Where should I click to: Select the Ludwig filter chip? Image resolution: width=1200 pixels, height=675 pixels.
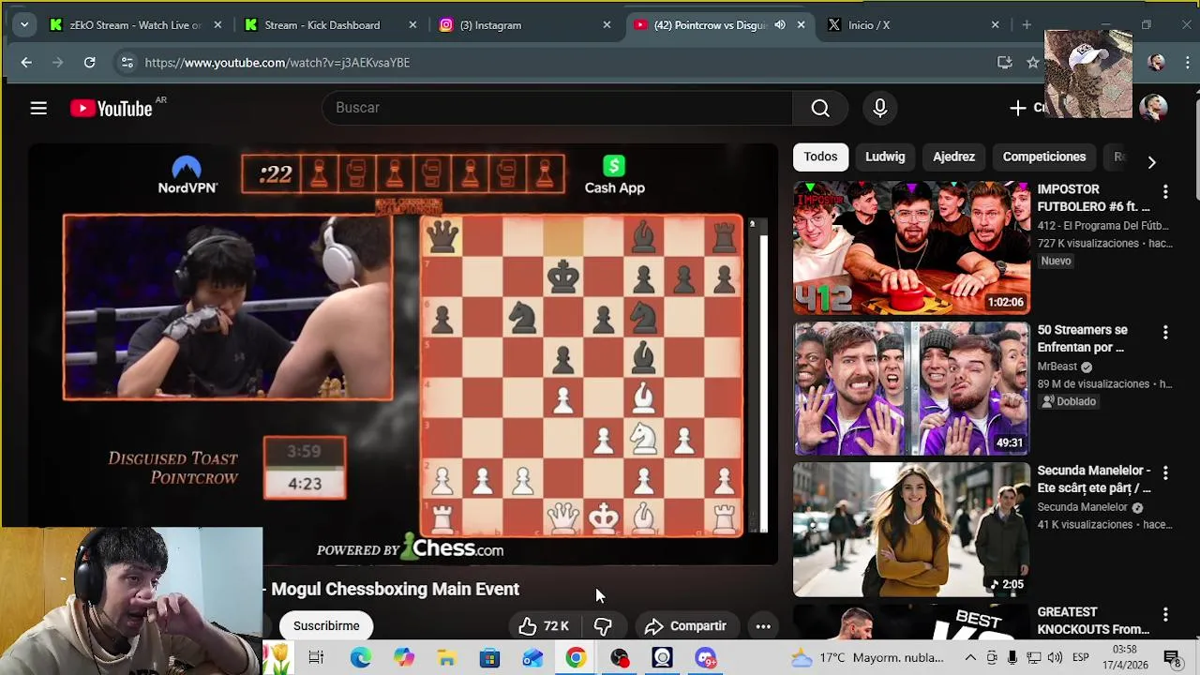885,157
